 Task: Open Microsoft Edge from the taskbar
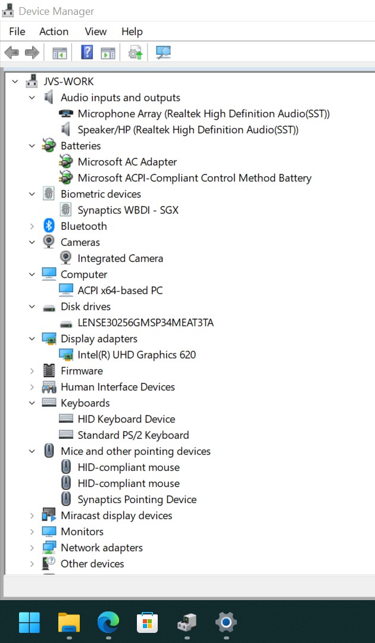108,623
